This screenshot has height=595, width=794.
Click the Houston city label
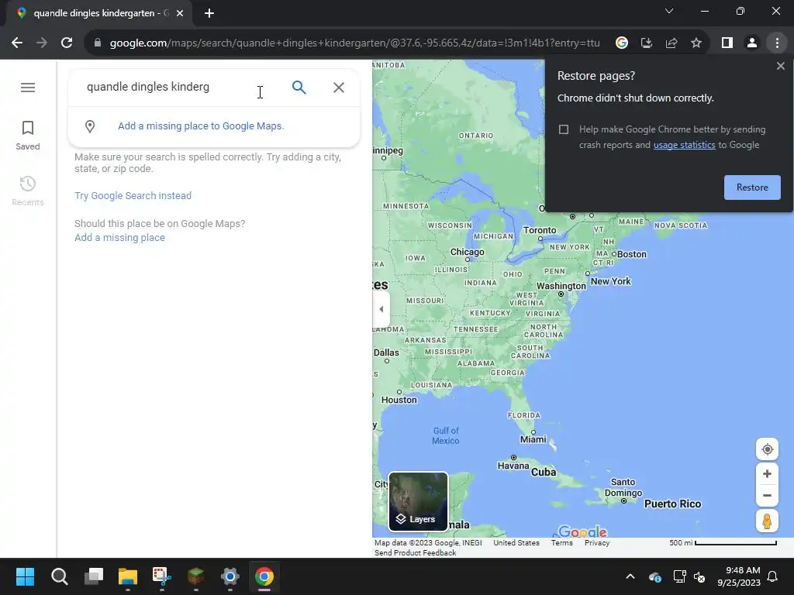point(399,400)
